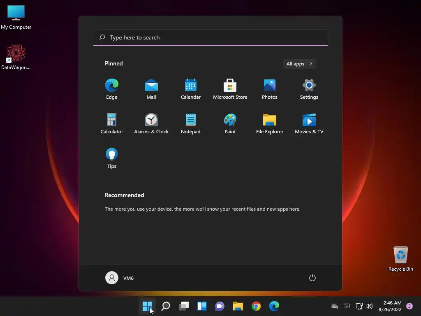421x316 pixels.
Task: Open the Paint app
Action: click(x=230, y=123)
